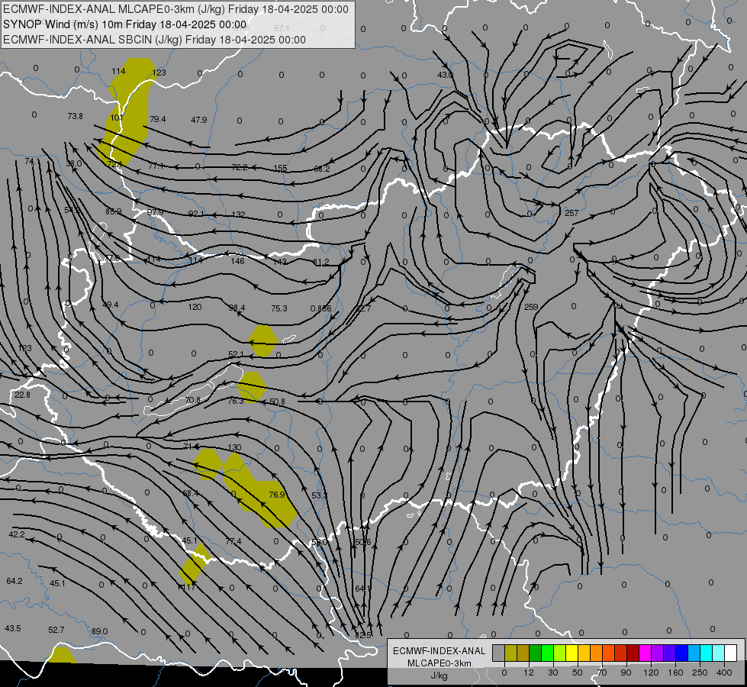The image size is (747, 687).
Task: Click the white swatch at the legend's right end
Action: pos(731,653)
